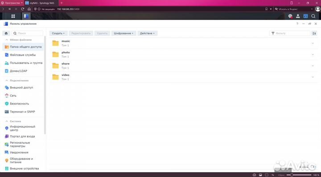
Task: Open the Создать dropdown
Action: tap(58, 33)
